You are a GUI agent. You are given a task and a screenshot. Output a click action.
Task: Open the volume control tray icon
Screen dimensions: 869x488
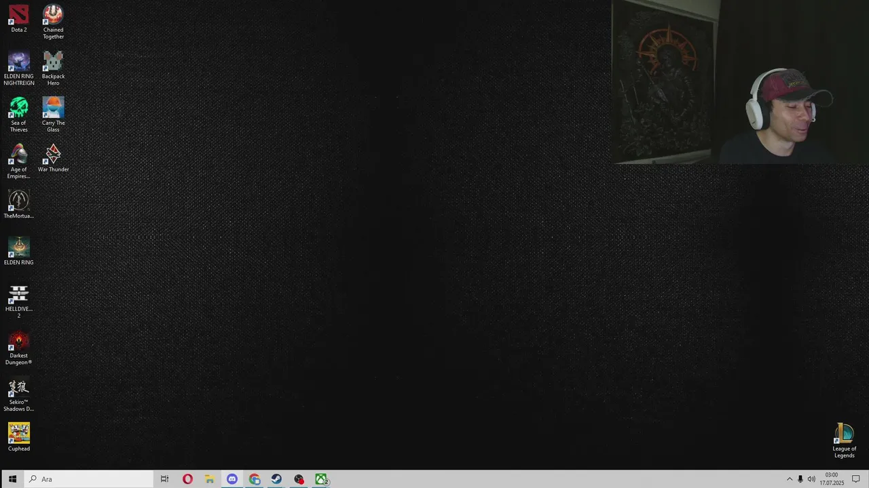pyautogui.click(x=811, y=479)
